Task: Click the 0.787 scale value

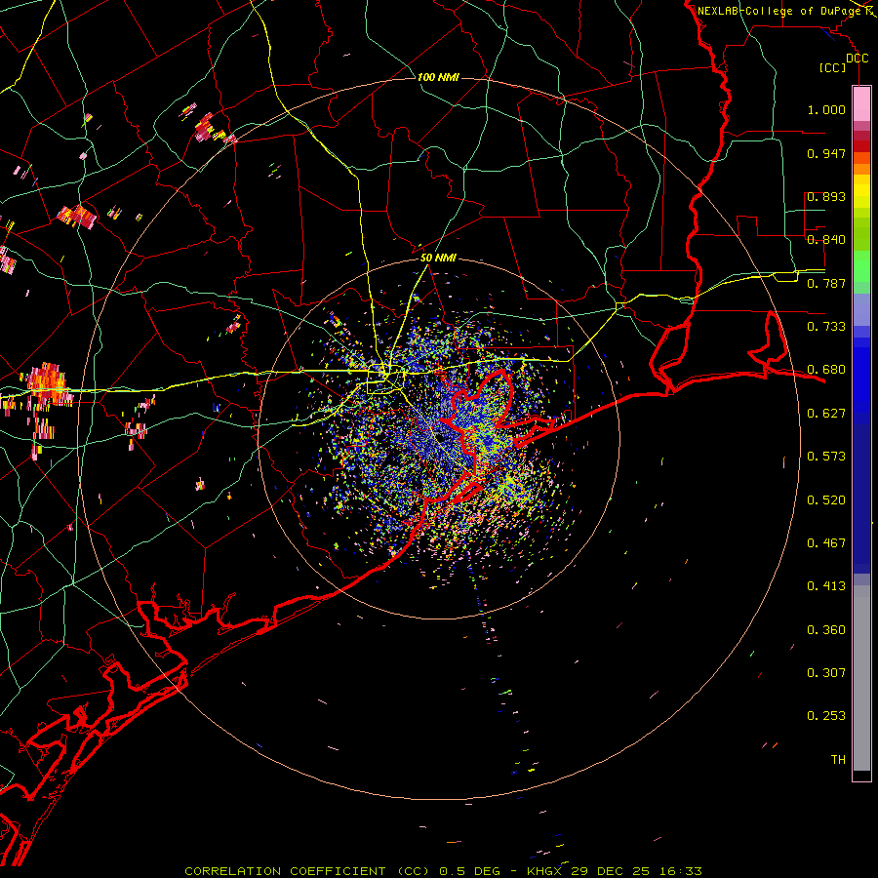Action: point(826,283)
